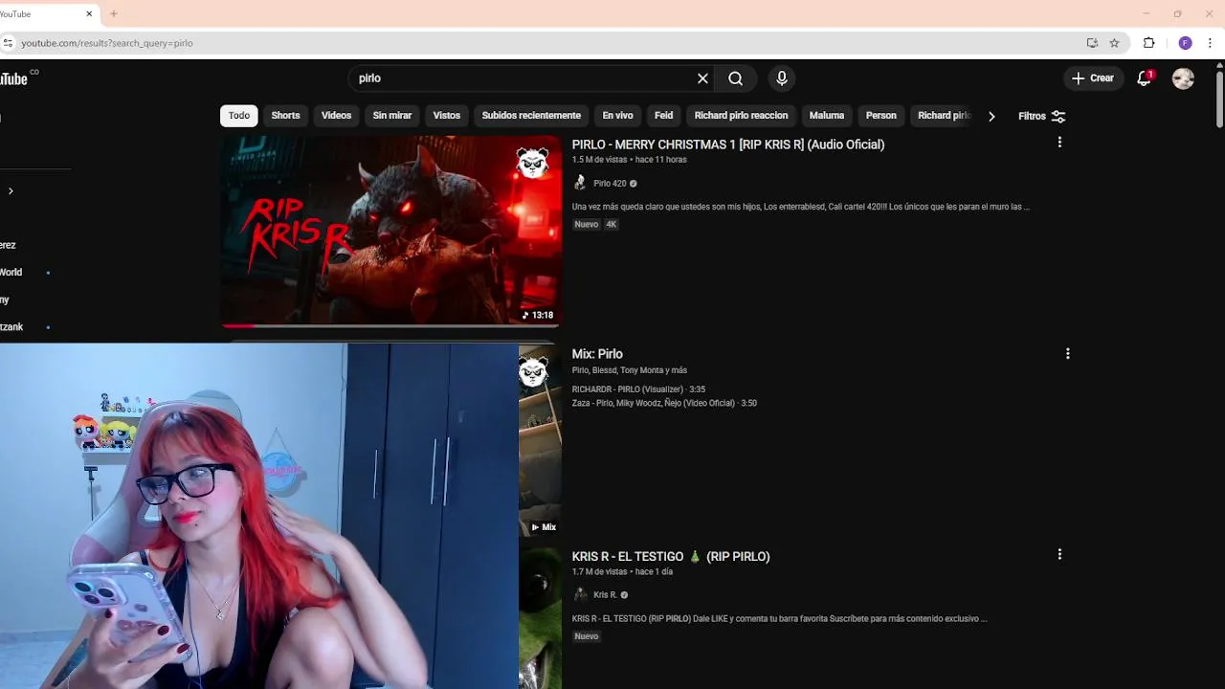Bookmark this page with star icon

1114,43
